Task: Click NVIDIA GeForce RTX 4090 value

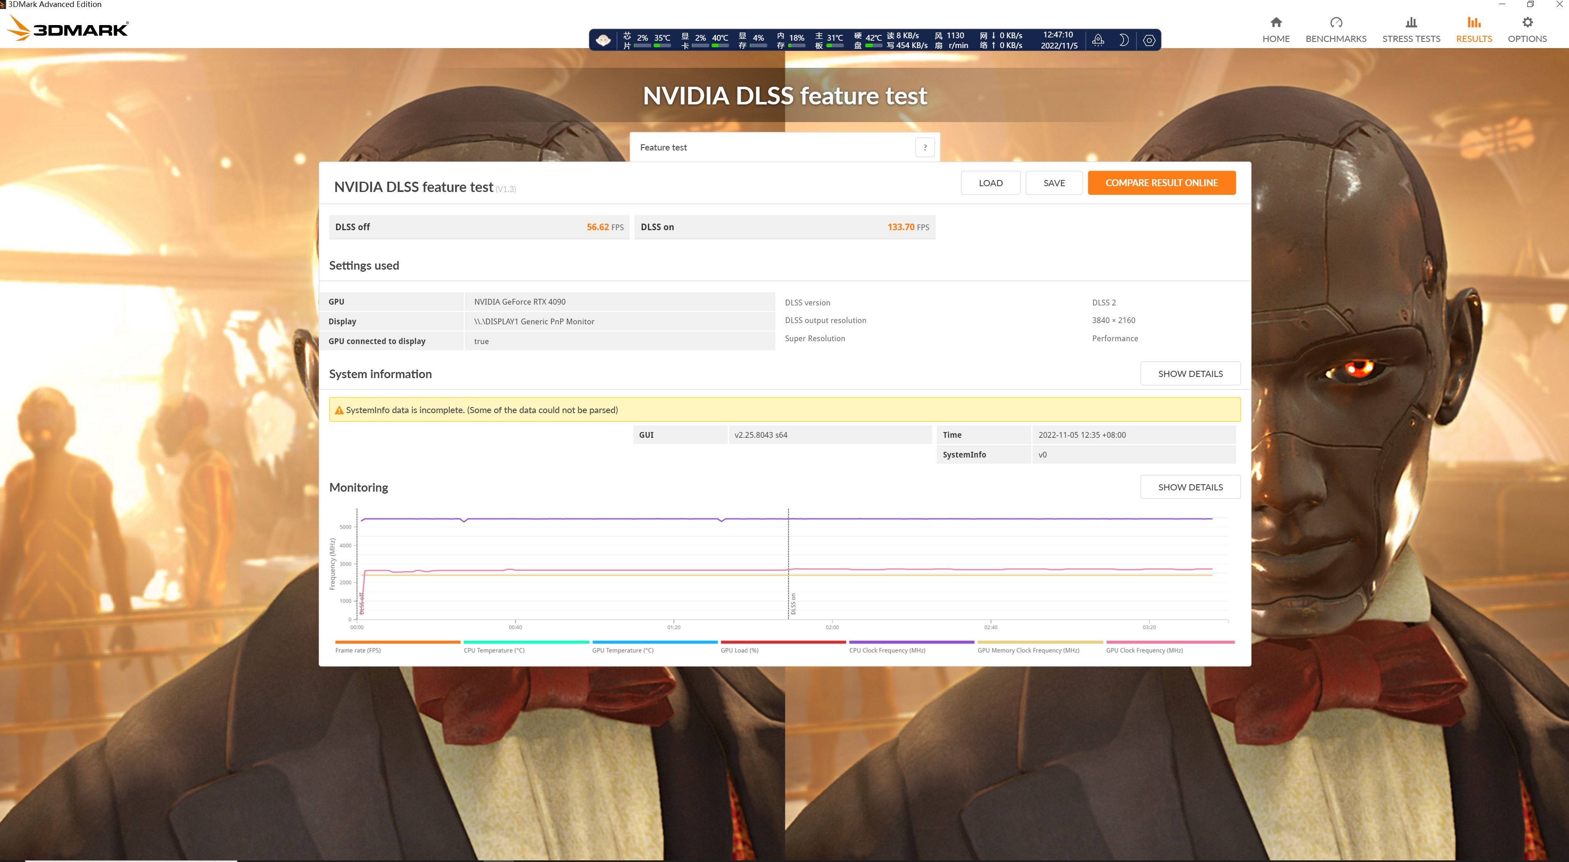Action: pyautogui.click(x=519, y=302)
